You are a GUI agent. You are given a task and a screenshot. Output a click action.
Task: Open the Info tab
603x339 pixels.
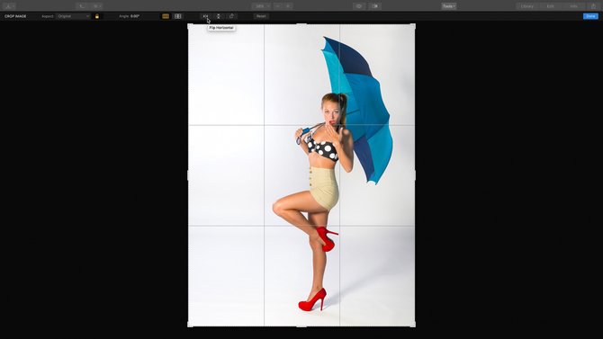[573, 6]
